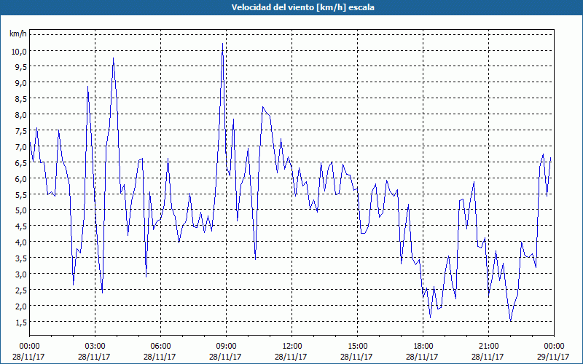Click the '18:00' time label
The height and width of the screenshot is (364, 583).
coord(423,346)
